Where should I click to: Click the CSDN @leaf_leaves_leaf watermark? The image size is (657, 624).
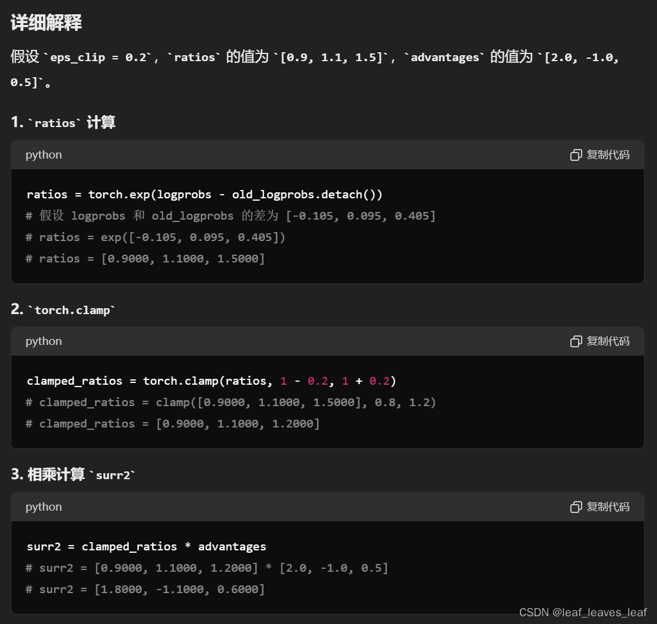click(x=583, y=613)
